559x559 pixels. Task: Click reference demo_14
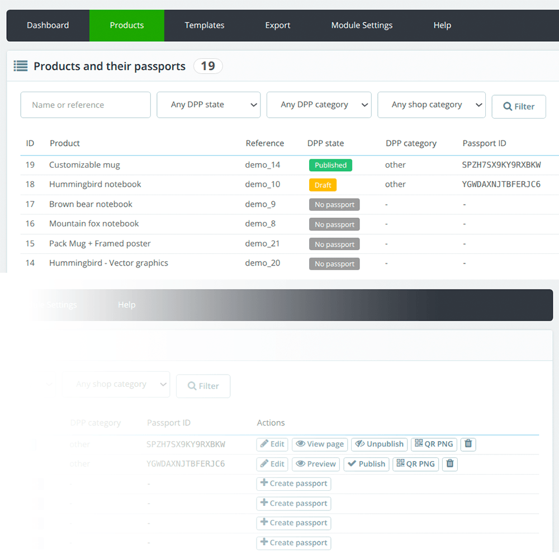point(262,165)
